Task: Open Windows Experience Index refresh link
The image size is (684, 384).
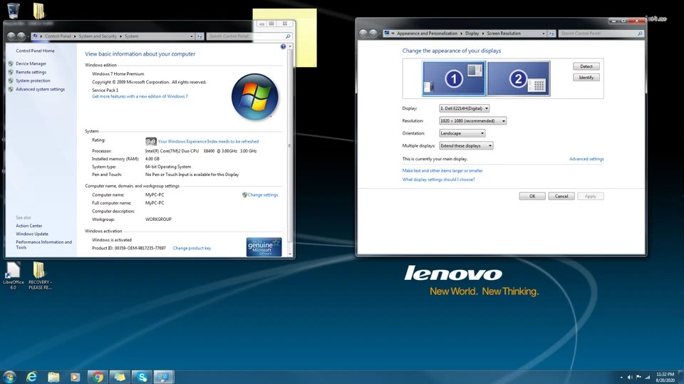Action: click(208, 141)
